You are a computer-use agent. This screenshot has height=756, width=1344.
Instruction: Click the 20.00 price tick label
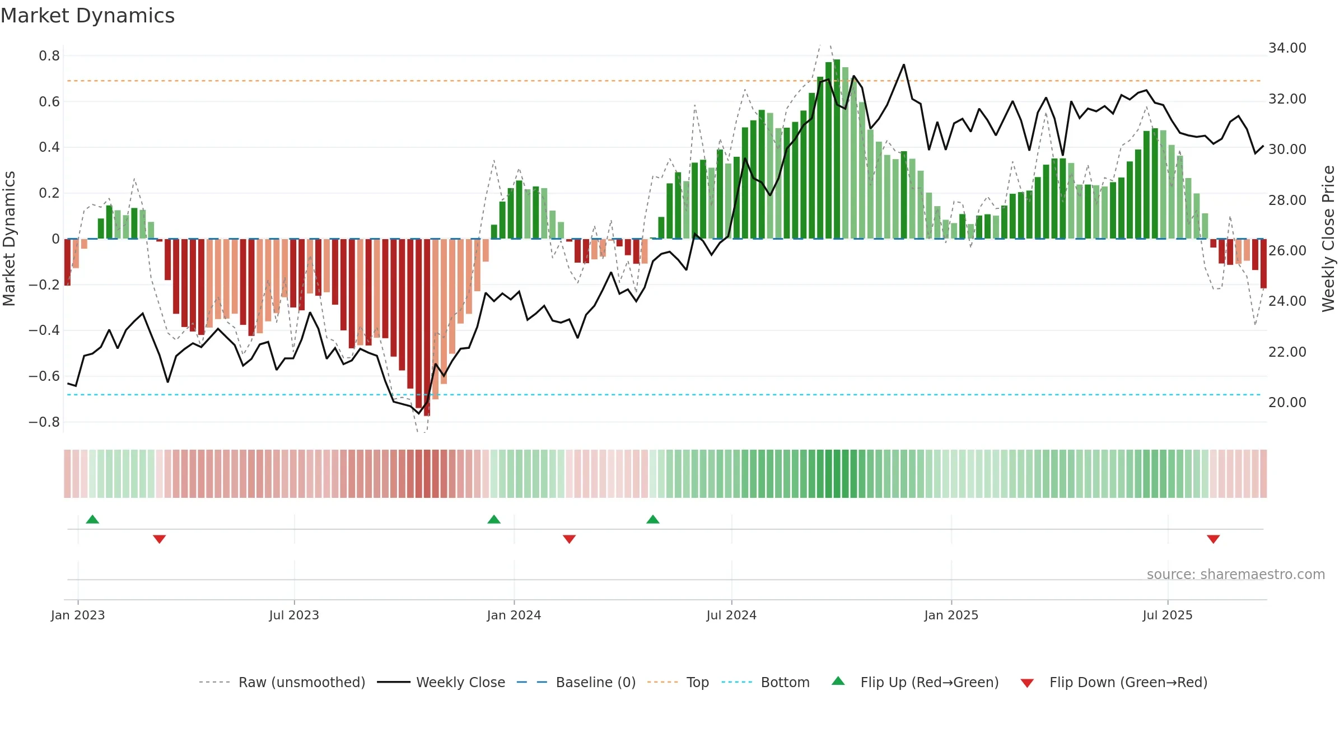pyautogui.click(x=1287, y=402)
